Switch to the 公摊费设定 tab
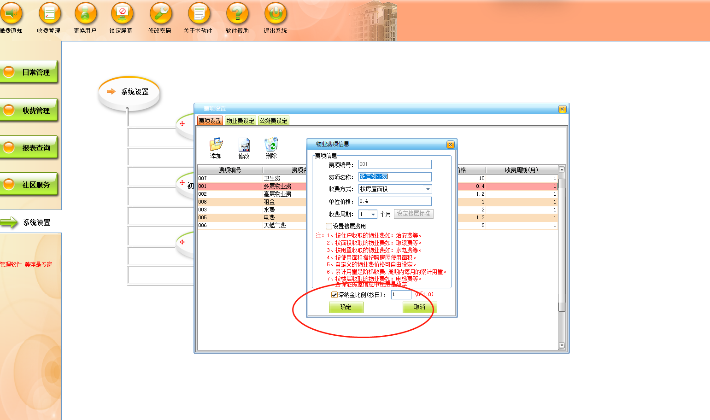 tap(273, 121)
